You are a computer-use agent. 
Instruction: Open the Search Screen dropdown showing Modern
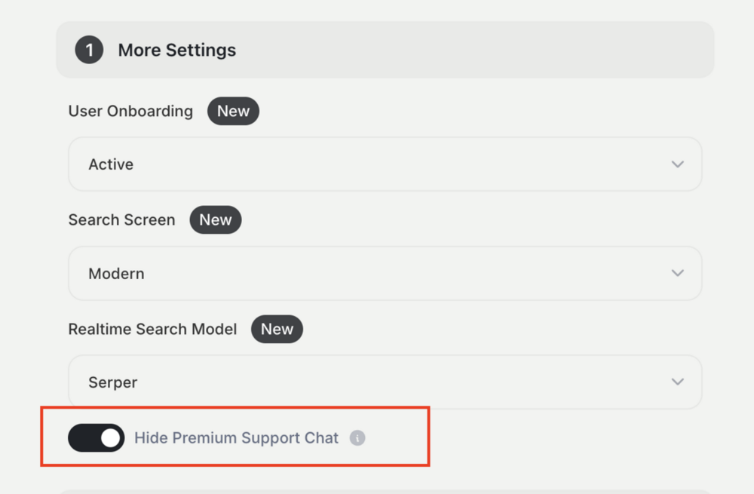click(385, 273)
